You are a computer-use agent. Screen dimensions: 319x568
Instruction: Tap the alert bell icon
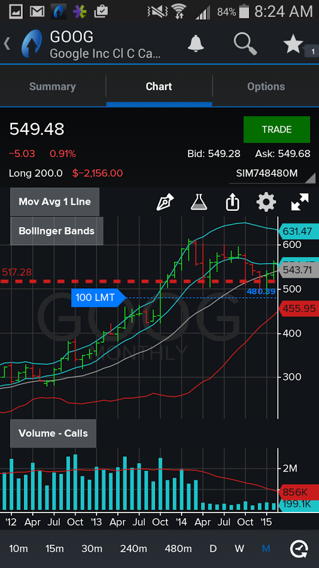point(195,44)
